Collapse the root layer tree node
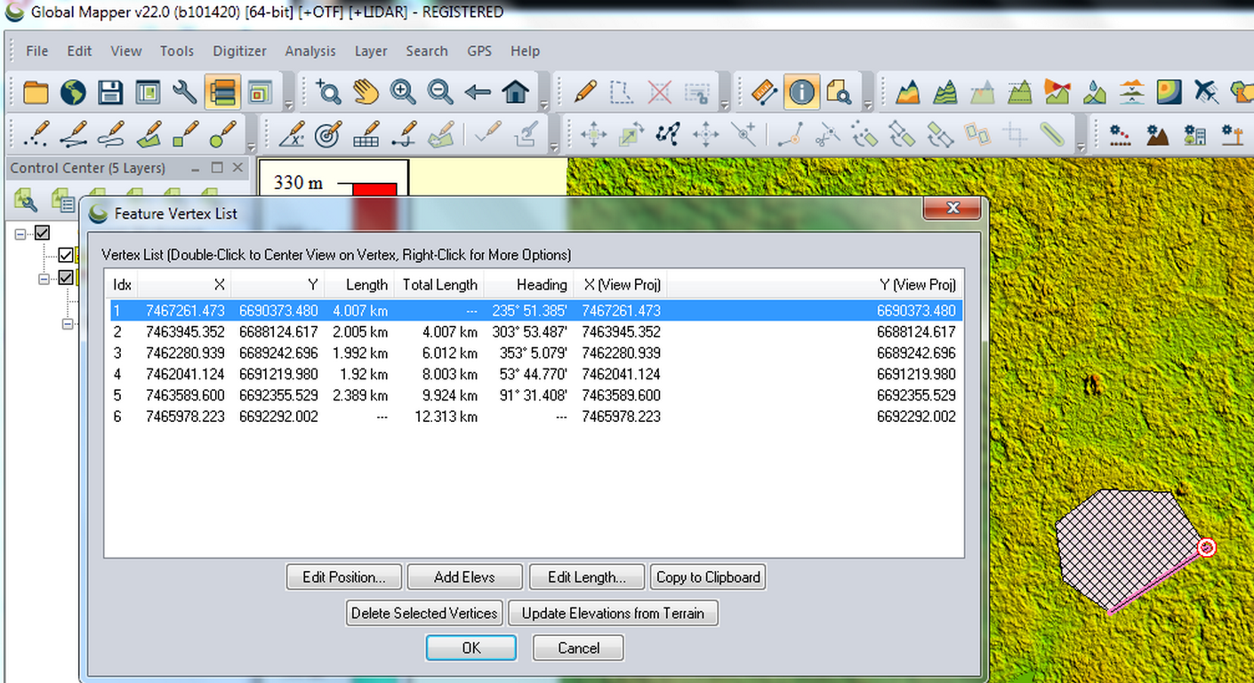1254x683 pixels. click(19, 233)
